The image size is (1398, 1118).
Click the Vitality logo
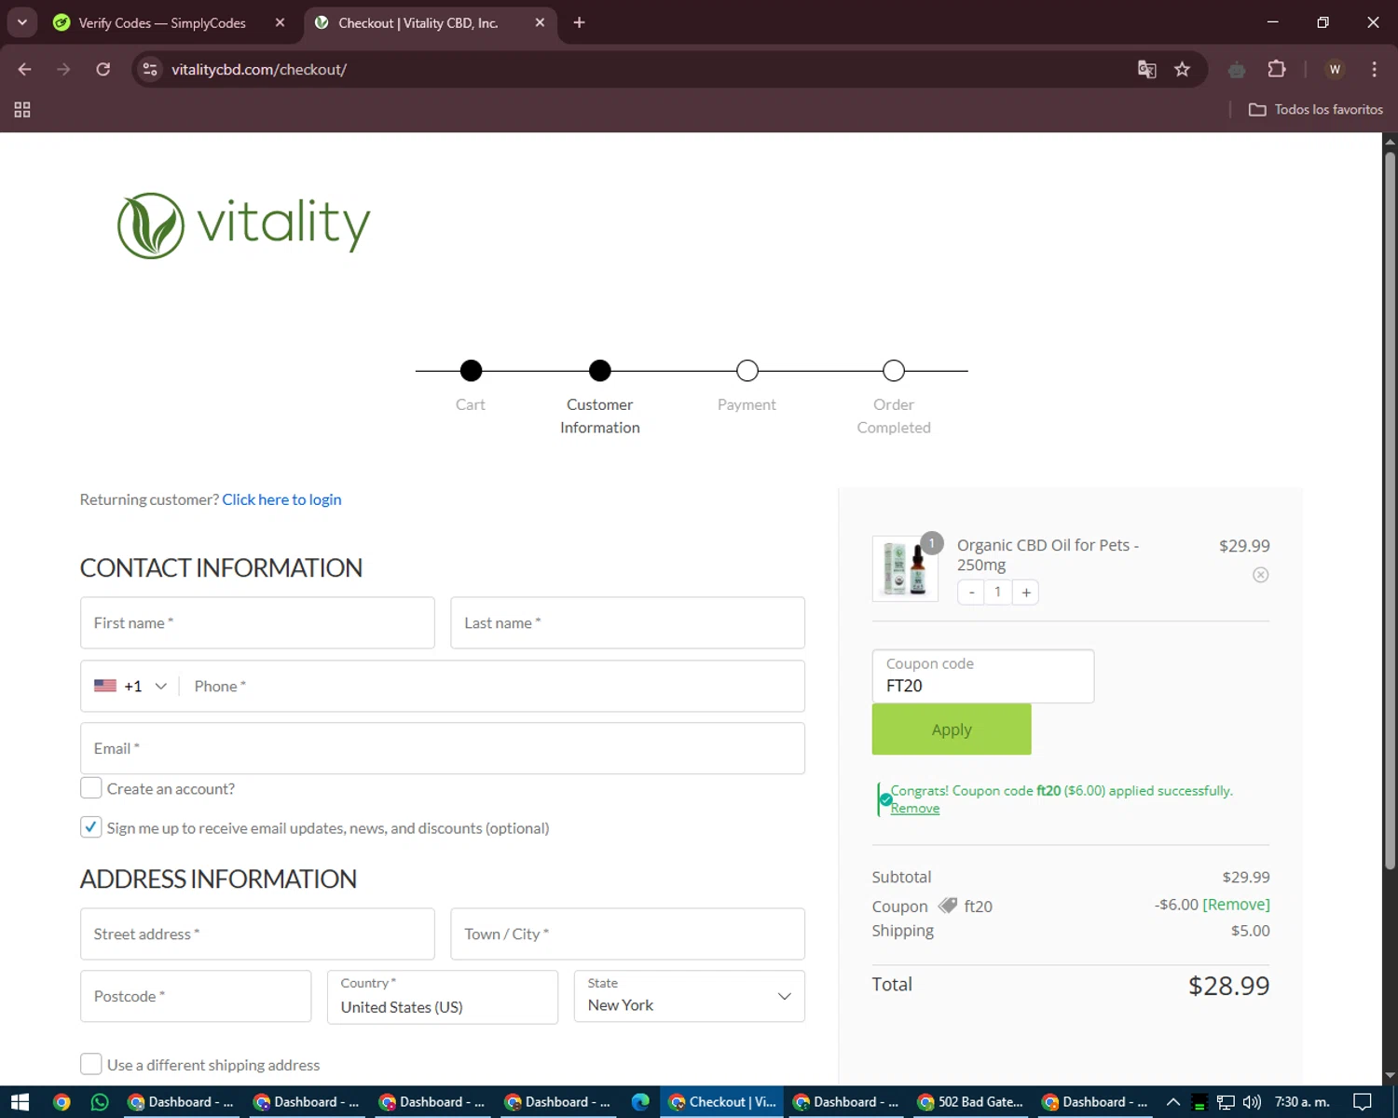click(244, 225)
